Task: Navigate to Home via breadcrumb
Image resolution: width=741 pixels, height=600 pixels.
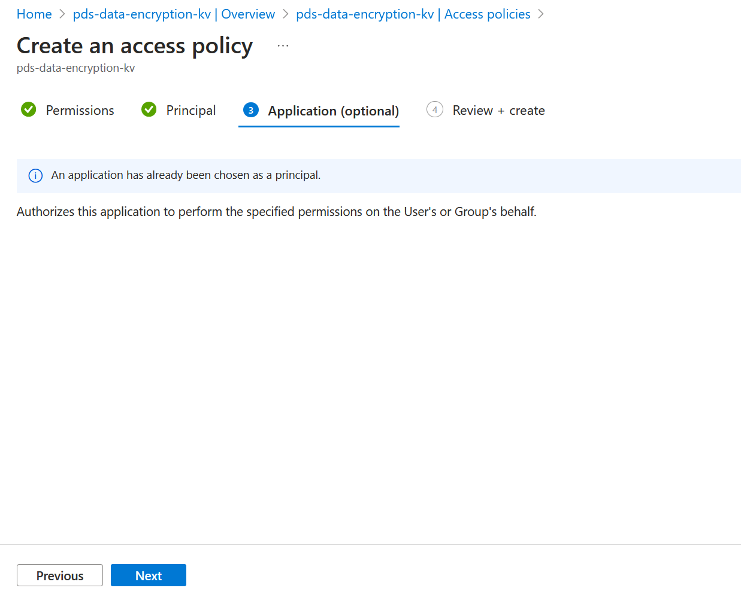Action: pos(34,14)
